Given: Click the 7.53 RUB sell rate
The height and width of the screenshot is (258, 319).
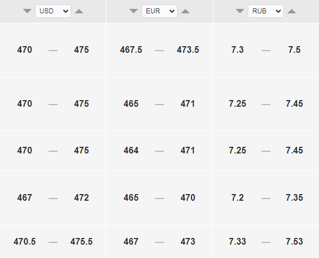Looking at the screenshot, I should pyautogui.click(x=295, y=241).
